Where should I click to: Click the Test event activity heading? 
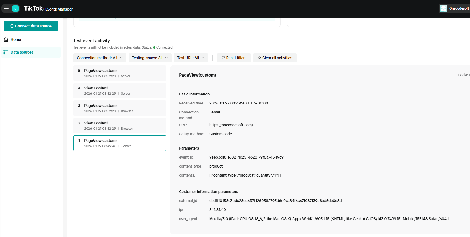pyautogui.click(x=92, y=41)
